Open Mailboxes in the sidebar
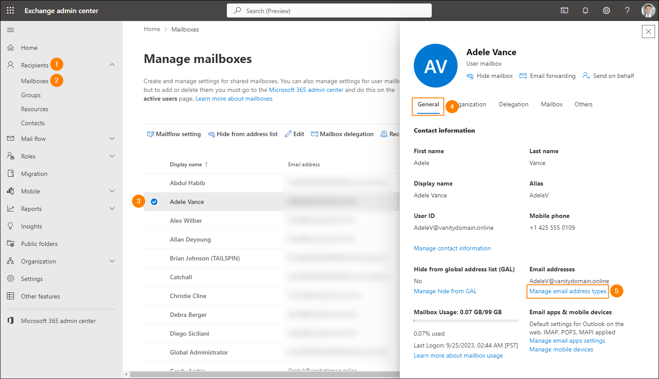 point(35,81)
